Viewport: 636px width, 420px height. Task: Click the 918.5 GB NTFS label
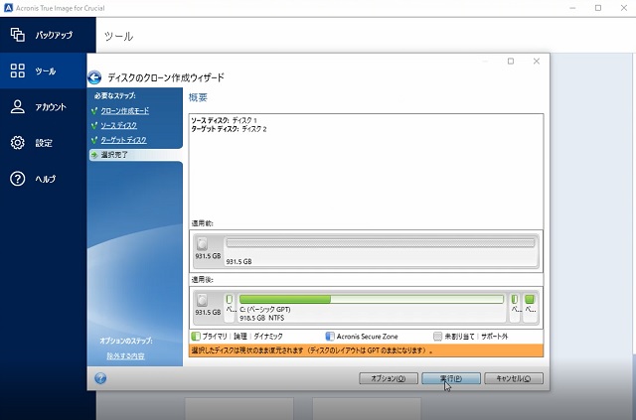tap(262, 318)
